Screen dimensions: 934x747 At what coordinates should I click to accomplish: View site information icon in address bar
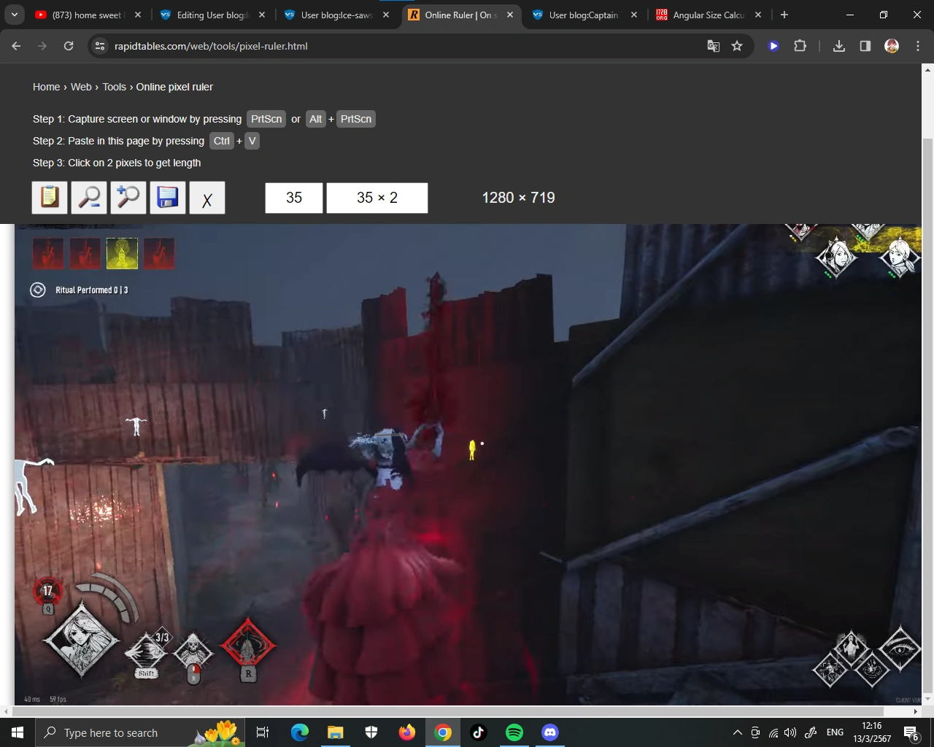[100, 46]
